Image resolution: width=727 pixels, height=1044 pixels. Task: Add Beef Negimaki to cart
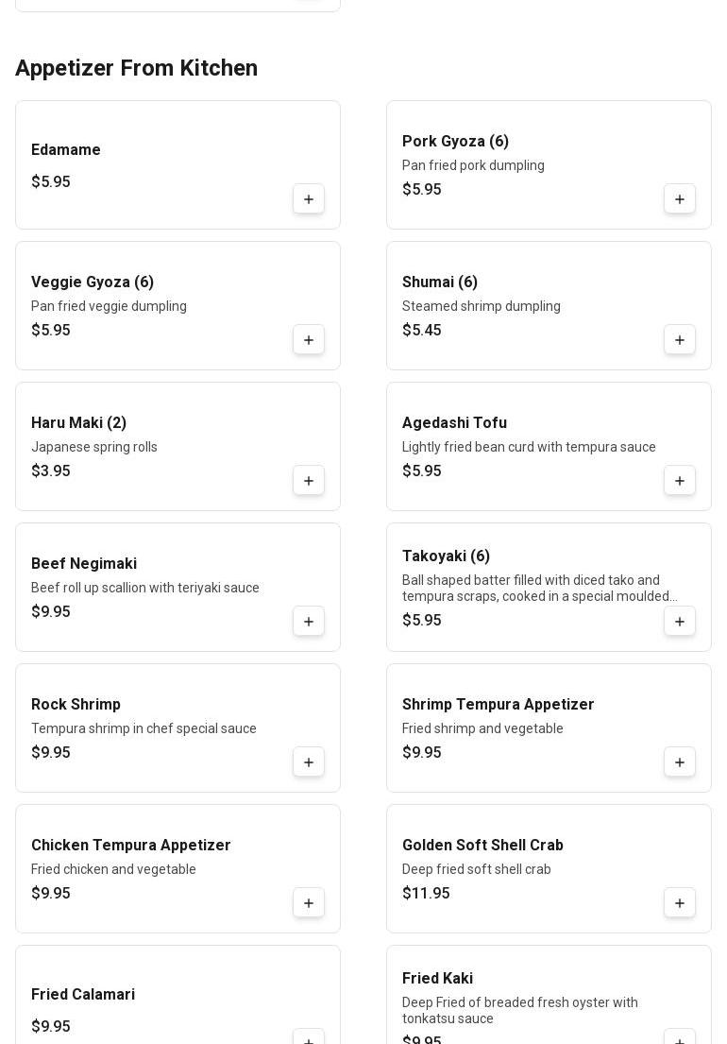point(309,622)
